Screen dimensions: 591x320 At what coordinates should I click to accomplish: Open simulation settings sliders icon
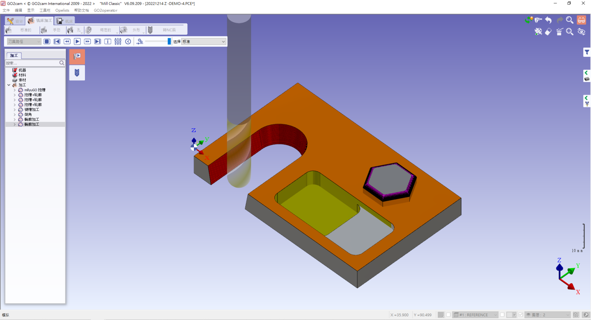[x=118, y=42]
